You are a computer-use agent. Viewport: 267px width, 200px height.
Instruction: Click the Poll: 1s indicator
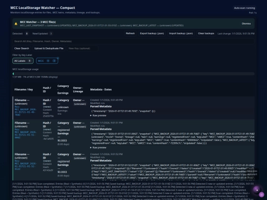tap(253, 13)
